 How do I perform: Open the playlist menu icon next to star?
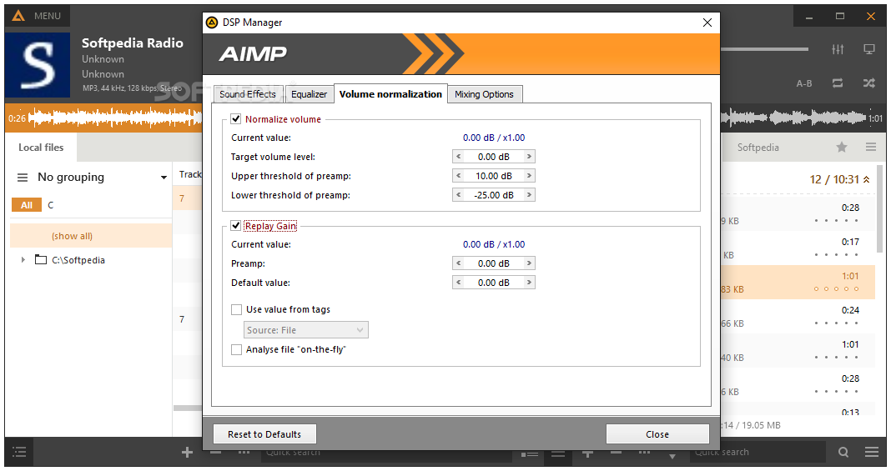pyautogui.click(x=870, y=147)
